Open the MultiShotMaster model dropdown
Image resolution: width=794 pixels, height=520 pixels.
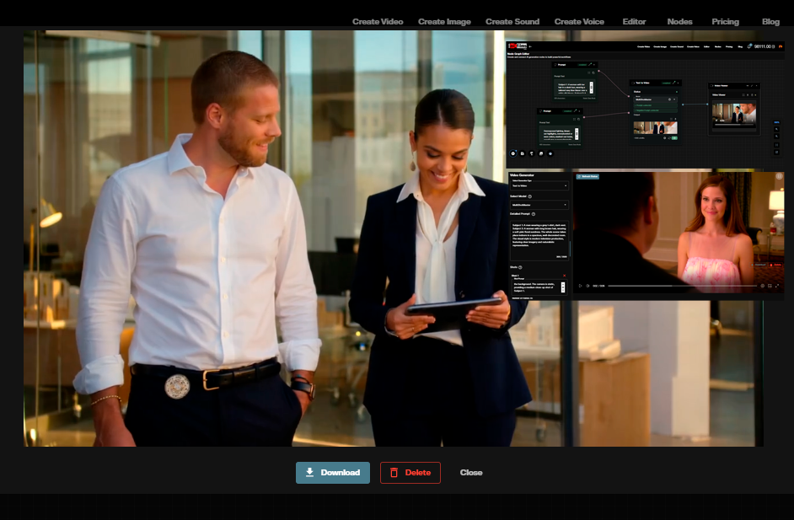point(539,205)
